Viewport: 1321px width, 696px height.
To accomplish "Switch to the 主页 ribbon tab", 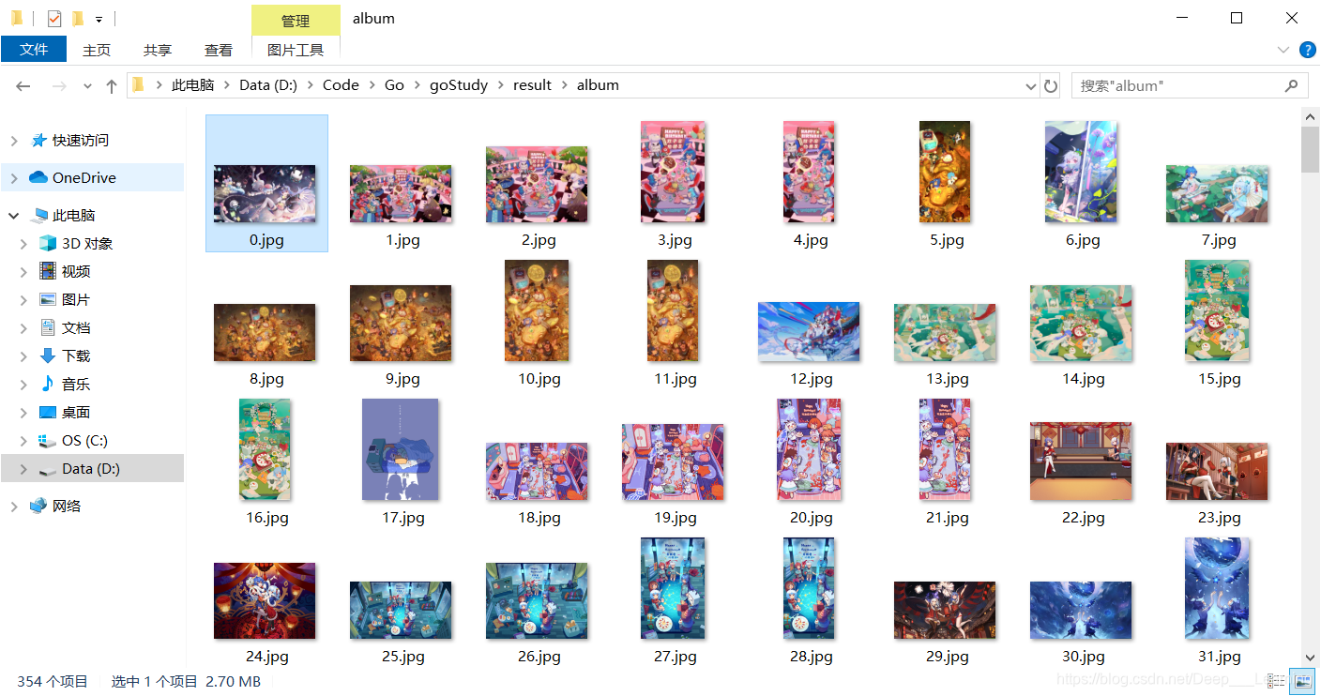I will [97, 50].
